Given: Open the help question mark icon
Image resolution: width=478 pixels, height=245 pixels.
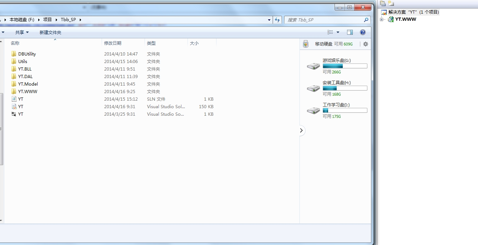Looking at the screenshot, I should click(362, 32).
